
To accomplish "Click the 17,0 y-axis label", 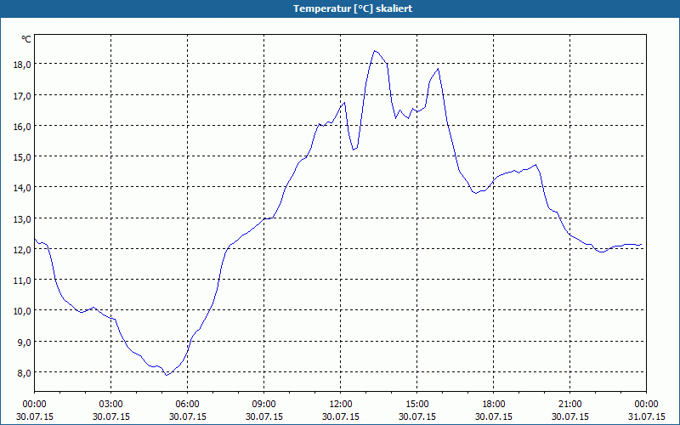I will [x=23, y=95].
